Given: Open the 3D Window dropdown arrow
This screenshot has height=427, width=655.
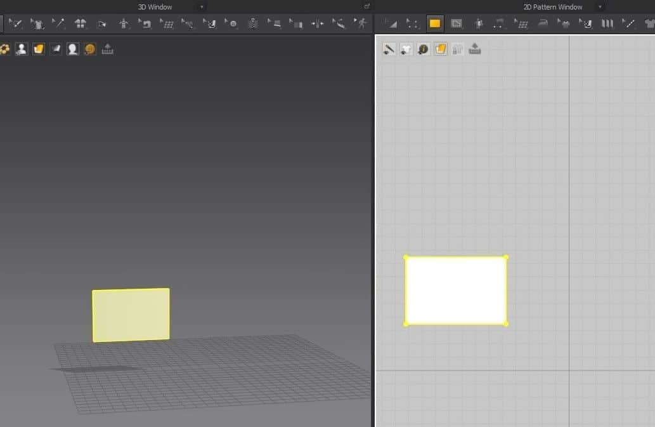Looking at the screenshot, I should point(202,7).
